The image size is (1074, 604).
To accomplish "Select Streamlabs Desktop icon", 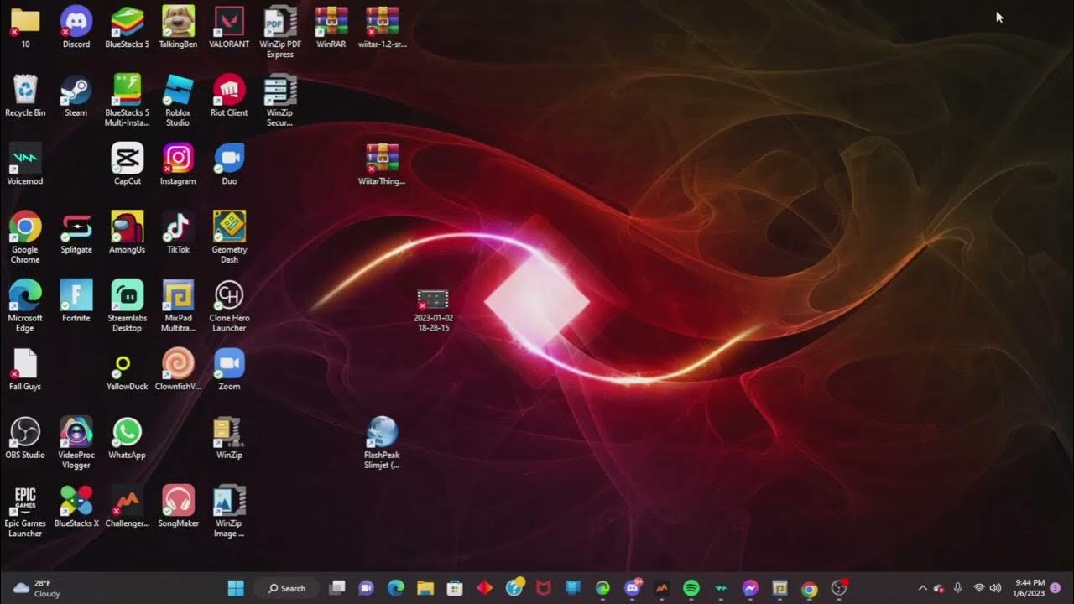I will (x=128, y=306).
